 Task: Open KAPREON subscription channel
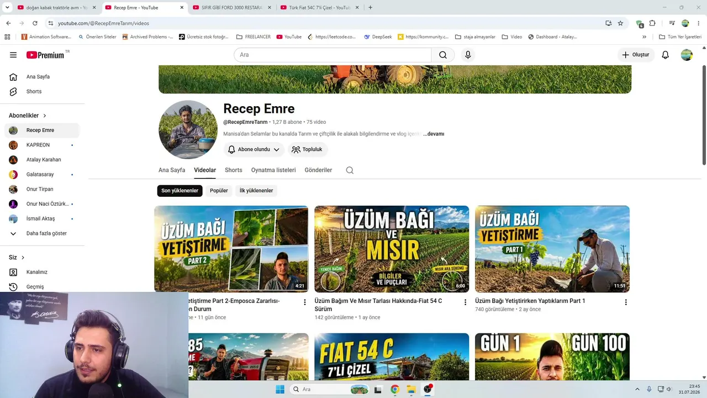click(42, 145)
